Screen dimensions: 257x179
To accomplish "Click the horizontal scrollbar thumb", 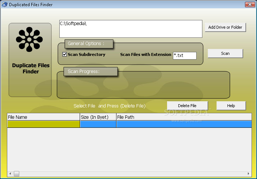I will (x=16, y=174).
